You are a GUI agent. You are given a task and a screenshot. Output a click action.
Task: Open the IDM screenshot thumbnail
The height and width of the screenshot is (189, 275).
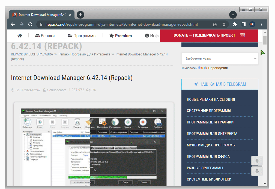pyautogui.click(x=94, y=147)
